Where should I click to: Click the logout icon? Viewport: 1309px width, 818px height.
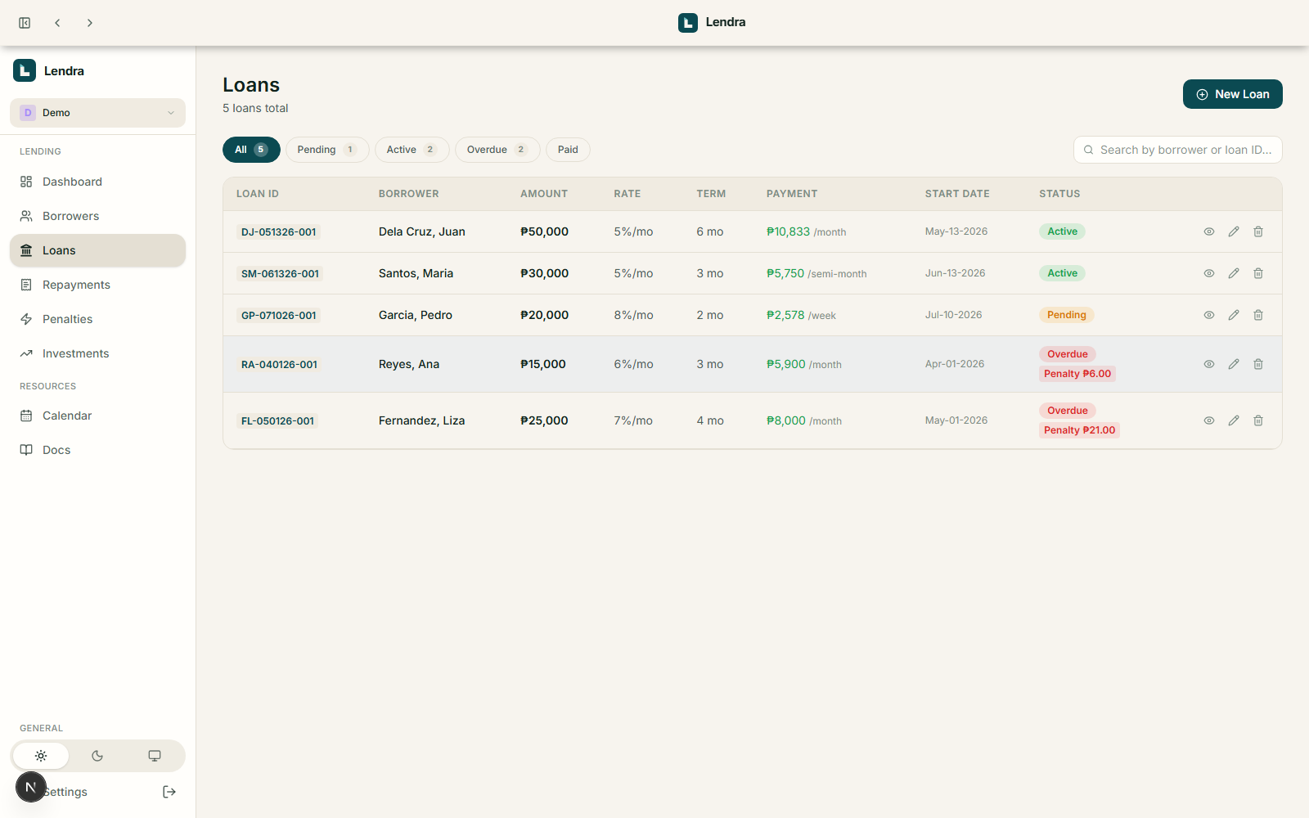pyautogui.click(x=169, y=792)
